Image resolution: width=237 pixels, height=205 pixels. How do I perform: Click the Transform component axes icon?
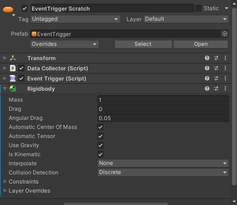[13, 58]
